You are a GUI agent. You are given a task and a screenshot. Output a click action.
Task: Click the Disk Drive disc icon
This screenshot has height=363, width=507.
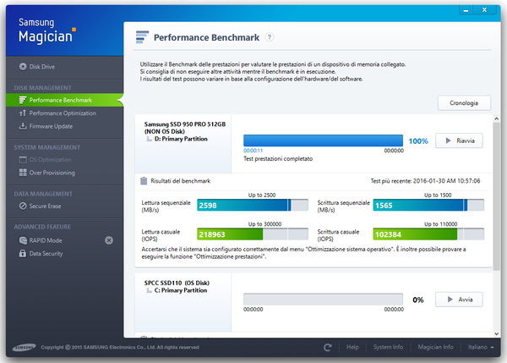click(23, 67)
